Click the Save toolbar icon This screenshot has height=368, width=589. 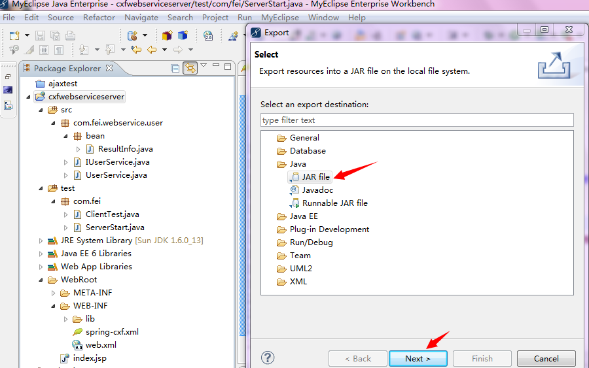tap(40, 36)
